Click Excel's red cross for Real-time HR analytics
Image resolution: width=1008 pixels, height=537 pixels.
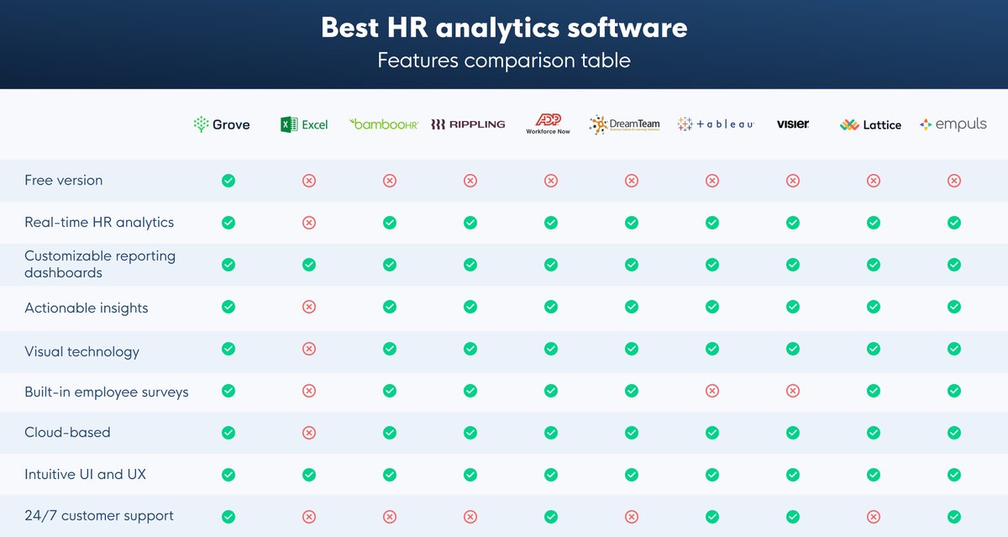click(x=309, y=223)
